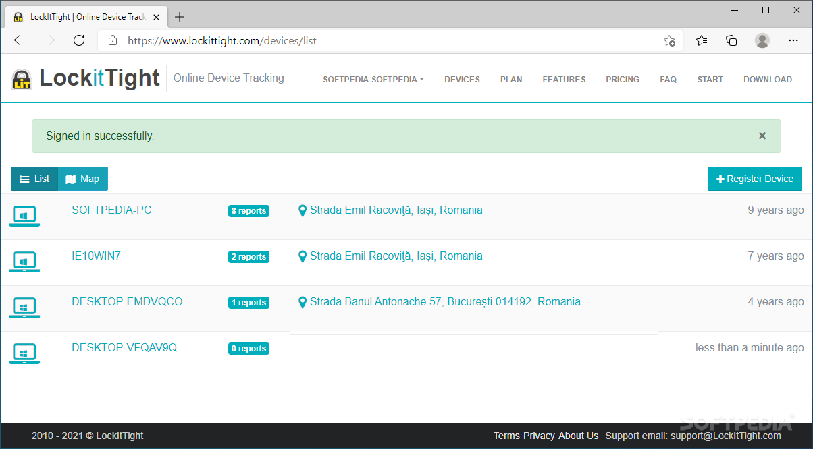This screenshot has width=813, height=449.
Task: Close the LockItTight browser tab
Action: click(157, 17)
